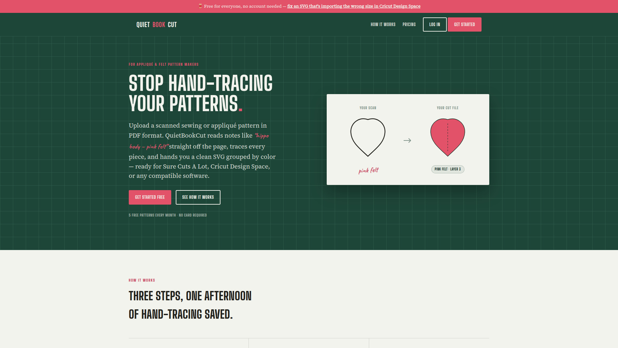The width and height of the screenshot is (618, 348).
Task: Click the filled pink heart cut file
Action: pyautogui.click(x=448, y=137)
